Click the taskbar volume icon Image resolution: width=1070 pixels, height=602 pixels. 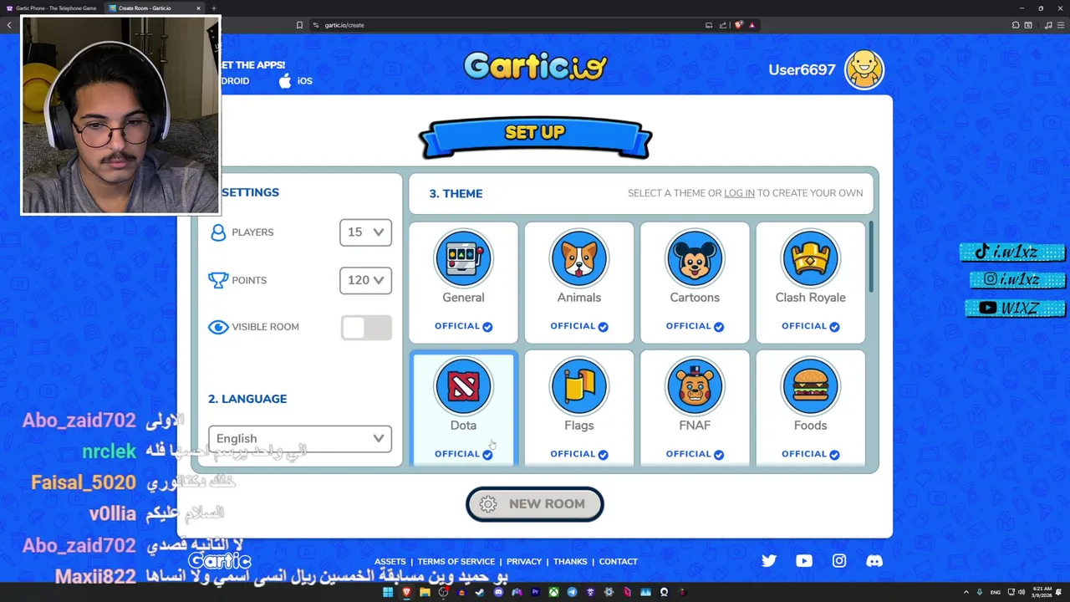(x=1022, y=592)
